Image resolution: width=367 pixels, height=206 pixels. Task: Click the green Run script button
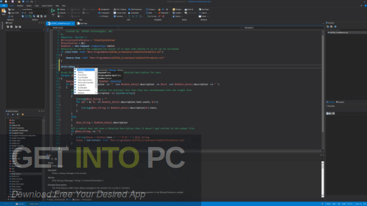[x=53, y=11]
